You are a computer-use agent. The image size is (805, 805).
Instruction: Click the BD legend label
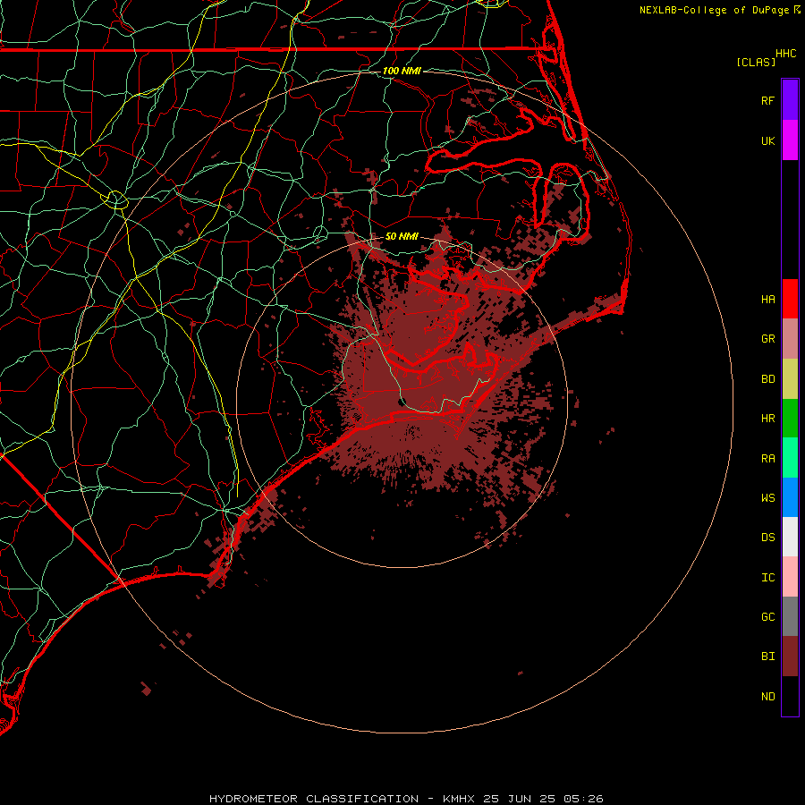click(767, 379)
